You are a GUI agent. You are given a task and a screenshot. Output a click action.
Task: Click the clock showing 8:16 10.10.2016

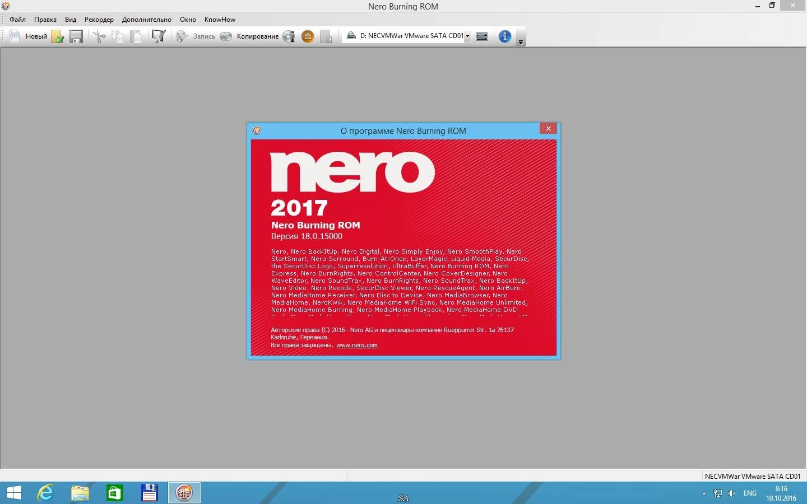[x=781, y=493]
